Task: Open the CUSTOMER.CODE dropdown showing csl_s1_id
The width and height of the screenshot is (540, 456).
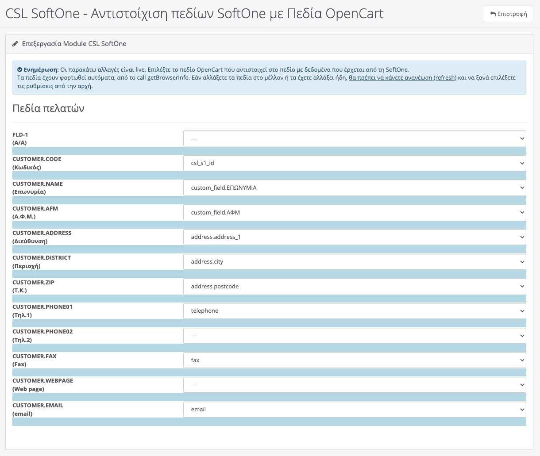Action: click(x=355, y=163)
